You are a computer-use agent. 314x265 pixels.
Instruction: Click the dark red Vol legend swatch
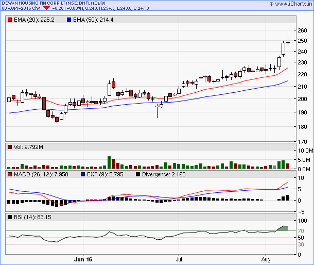[10, 147]
